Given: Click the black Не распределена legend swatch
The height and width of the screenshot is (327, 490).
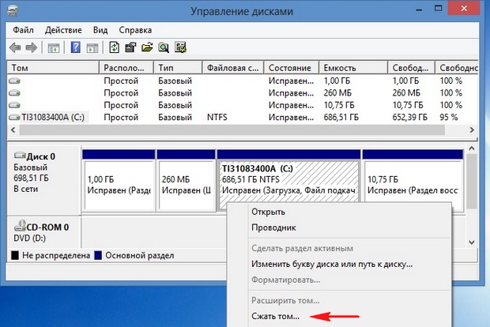Looking at the screenshot, I should pos(15,255).
